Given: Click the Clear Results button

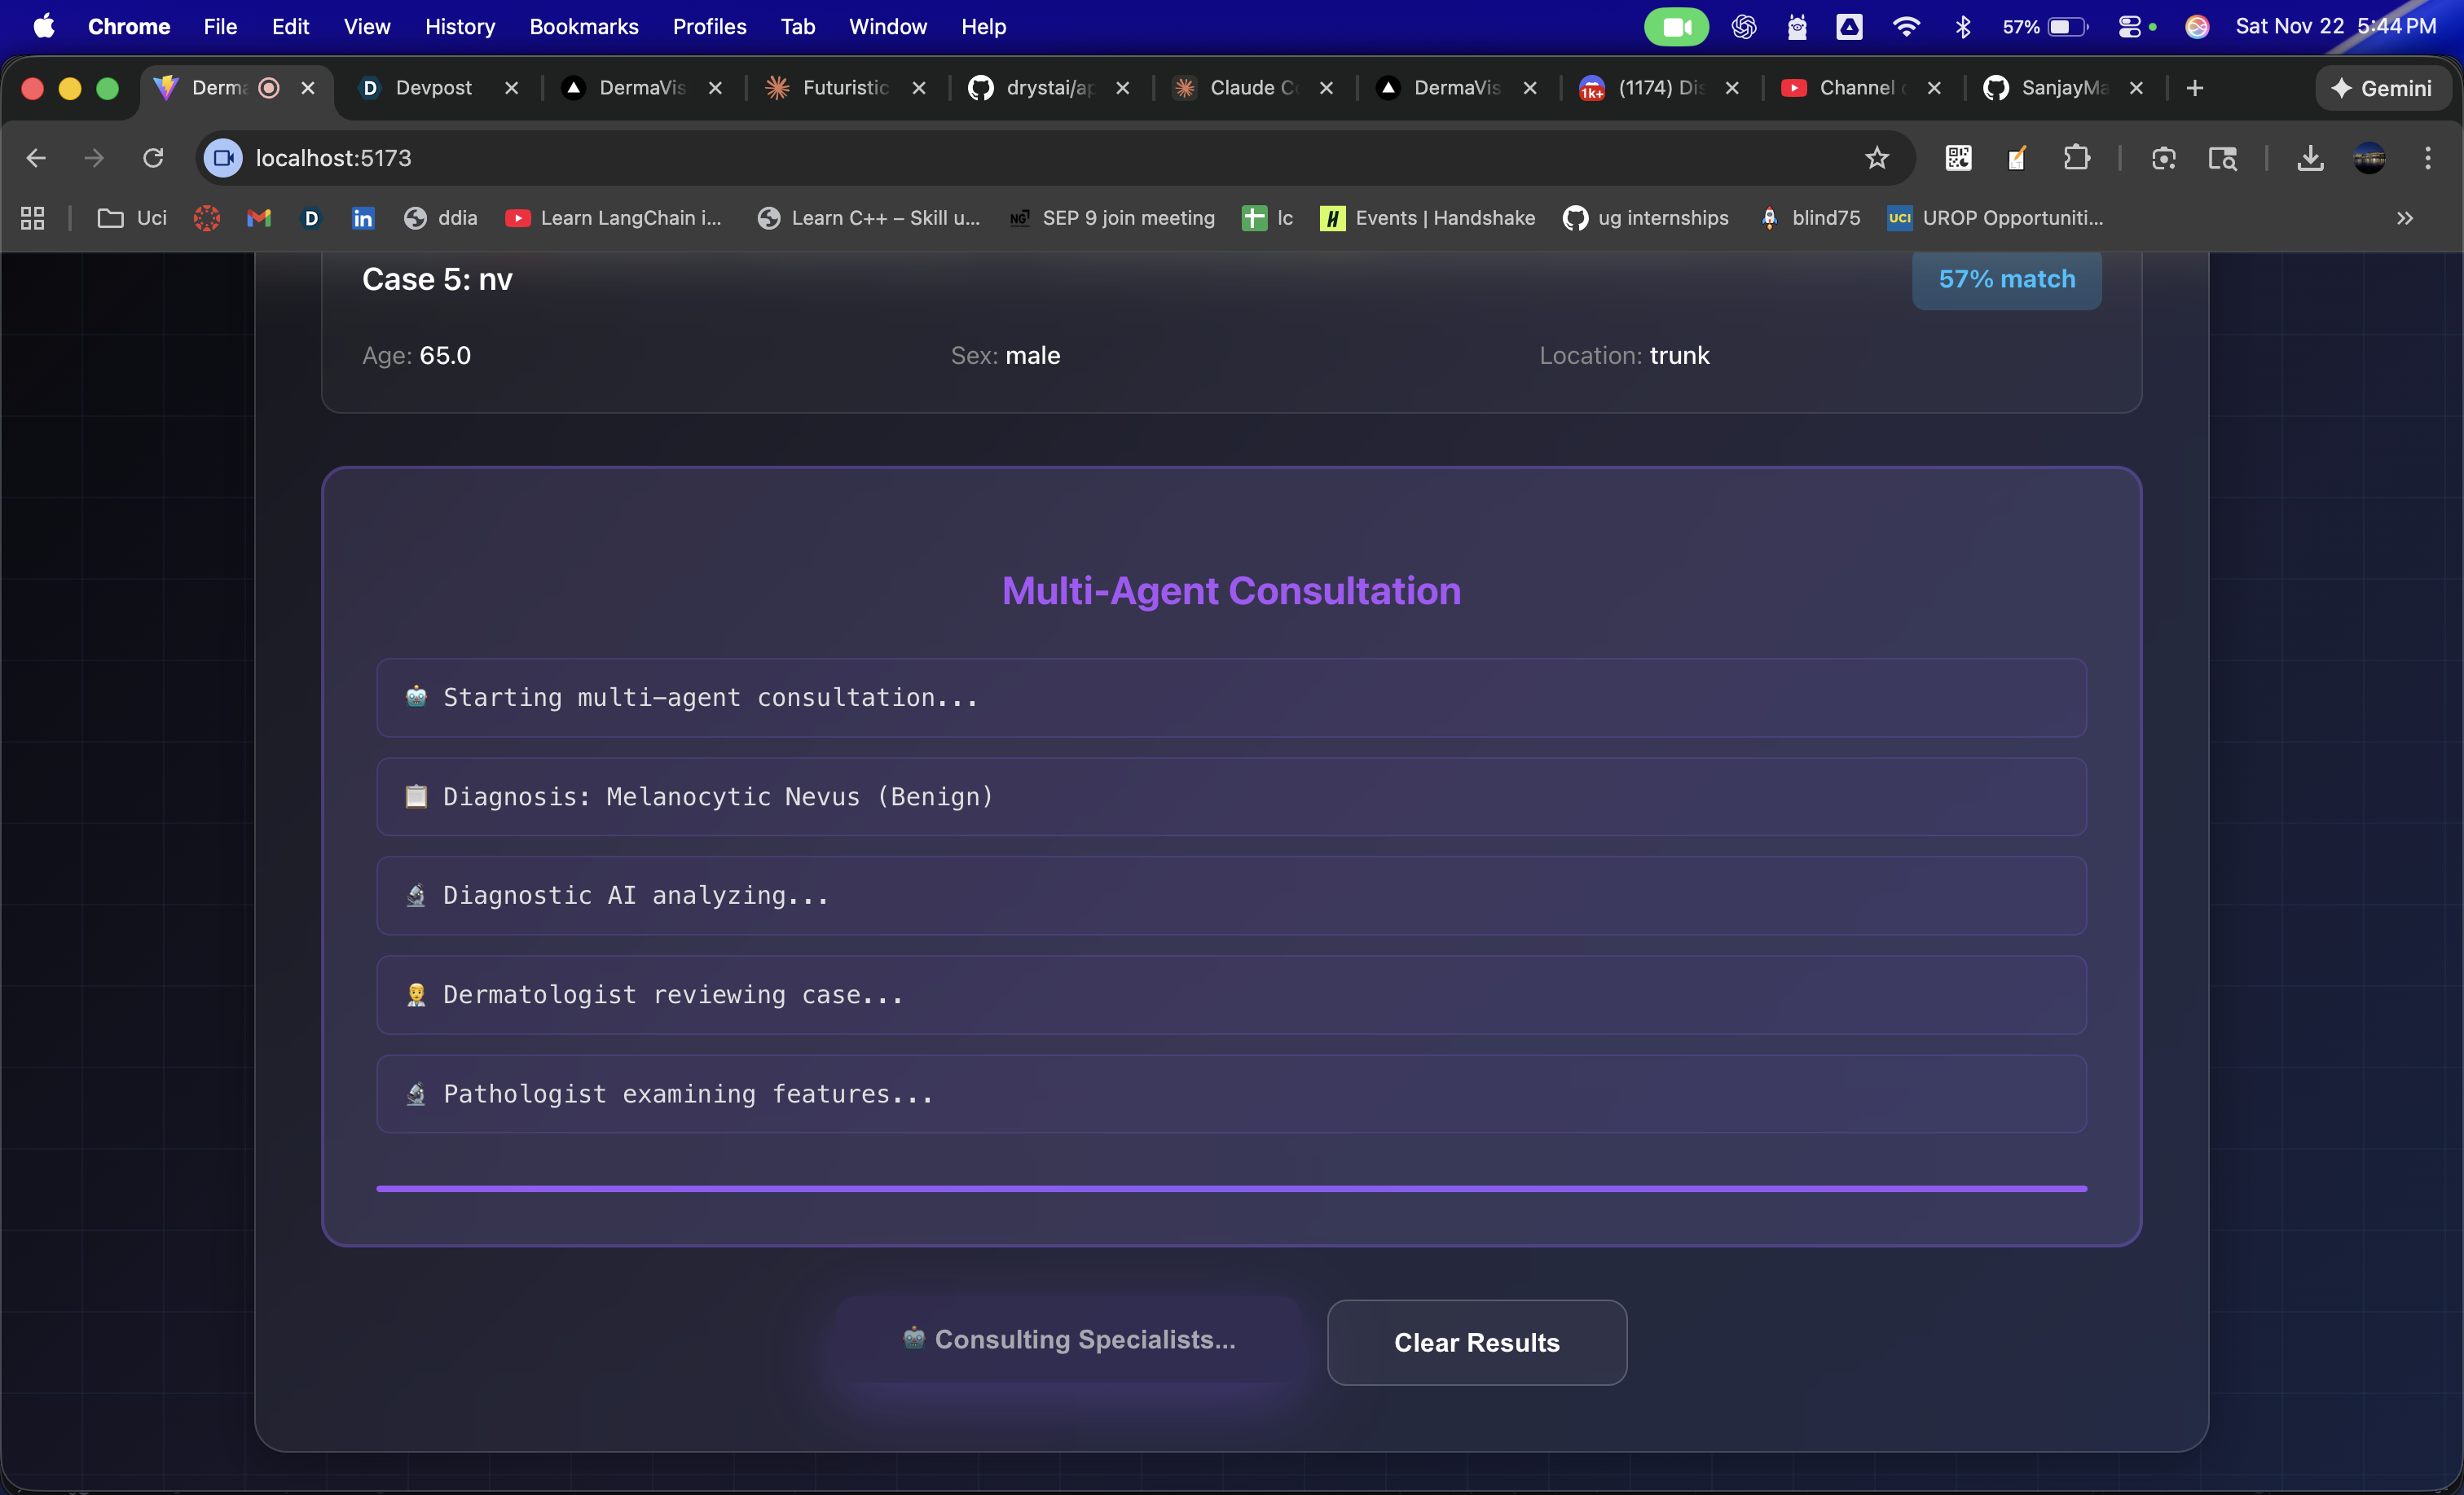Looking at the screenshot, I should point(1476,1342).
